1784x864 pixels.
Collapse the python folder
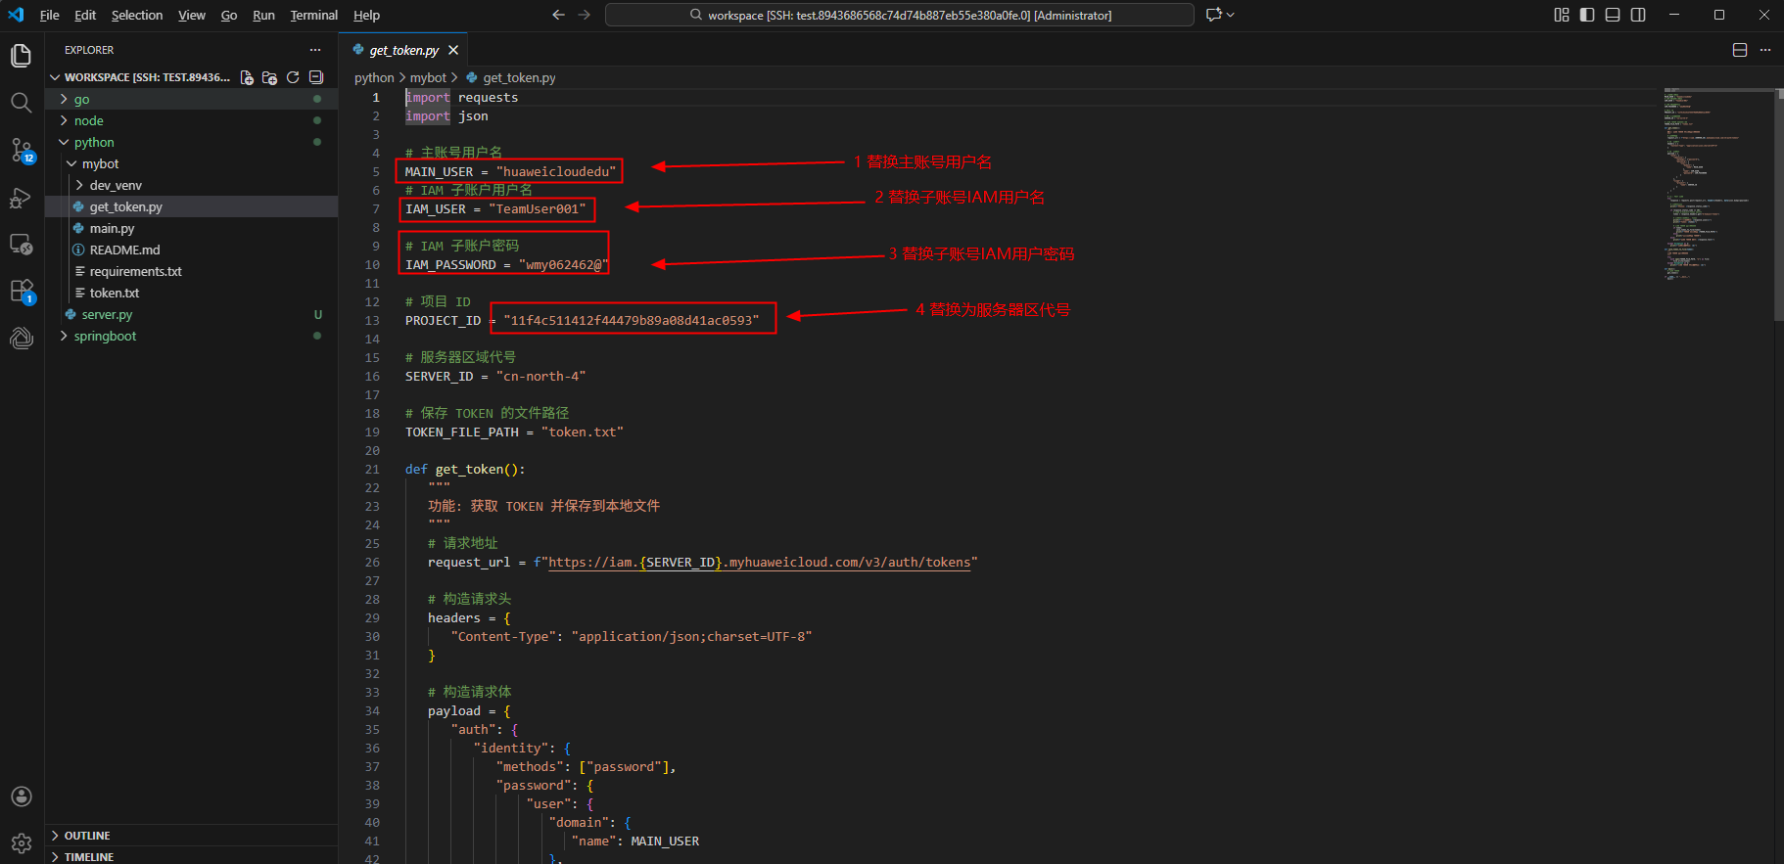[x=191, y=142]
